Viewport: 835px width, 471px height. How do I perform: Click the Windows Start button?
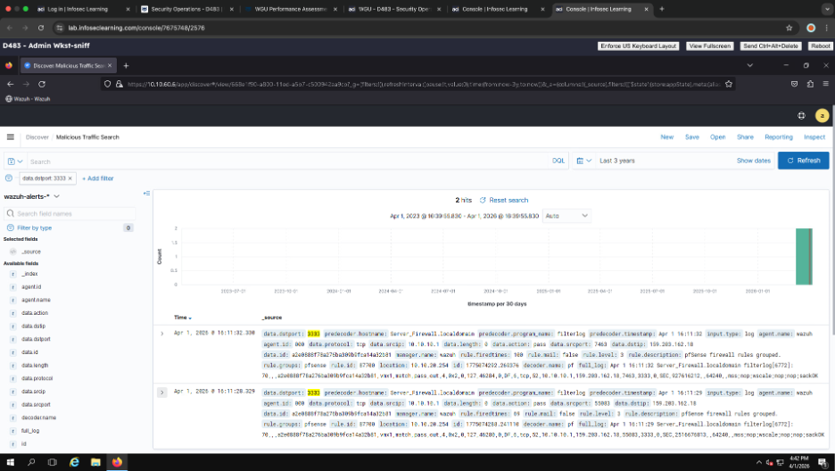tap(10, 462)
